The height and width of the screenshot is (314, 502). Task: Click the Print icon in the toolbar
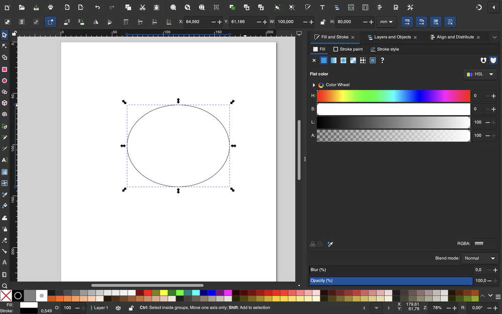(50, 8)
